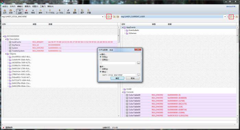Select the 本地(L) local computer radio button
This screenshot has height=130, width=240.
pyautogui.click(x=100, y=57)
